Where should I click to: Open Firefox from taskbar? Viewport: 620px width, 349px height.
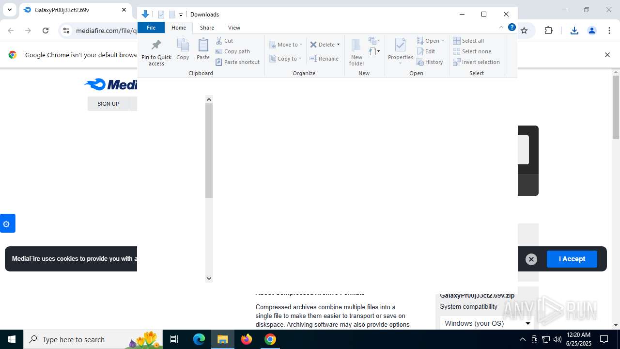pyautogui.click(x=247, y=339)
